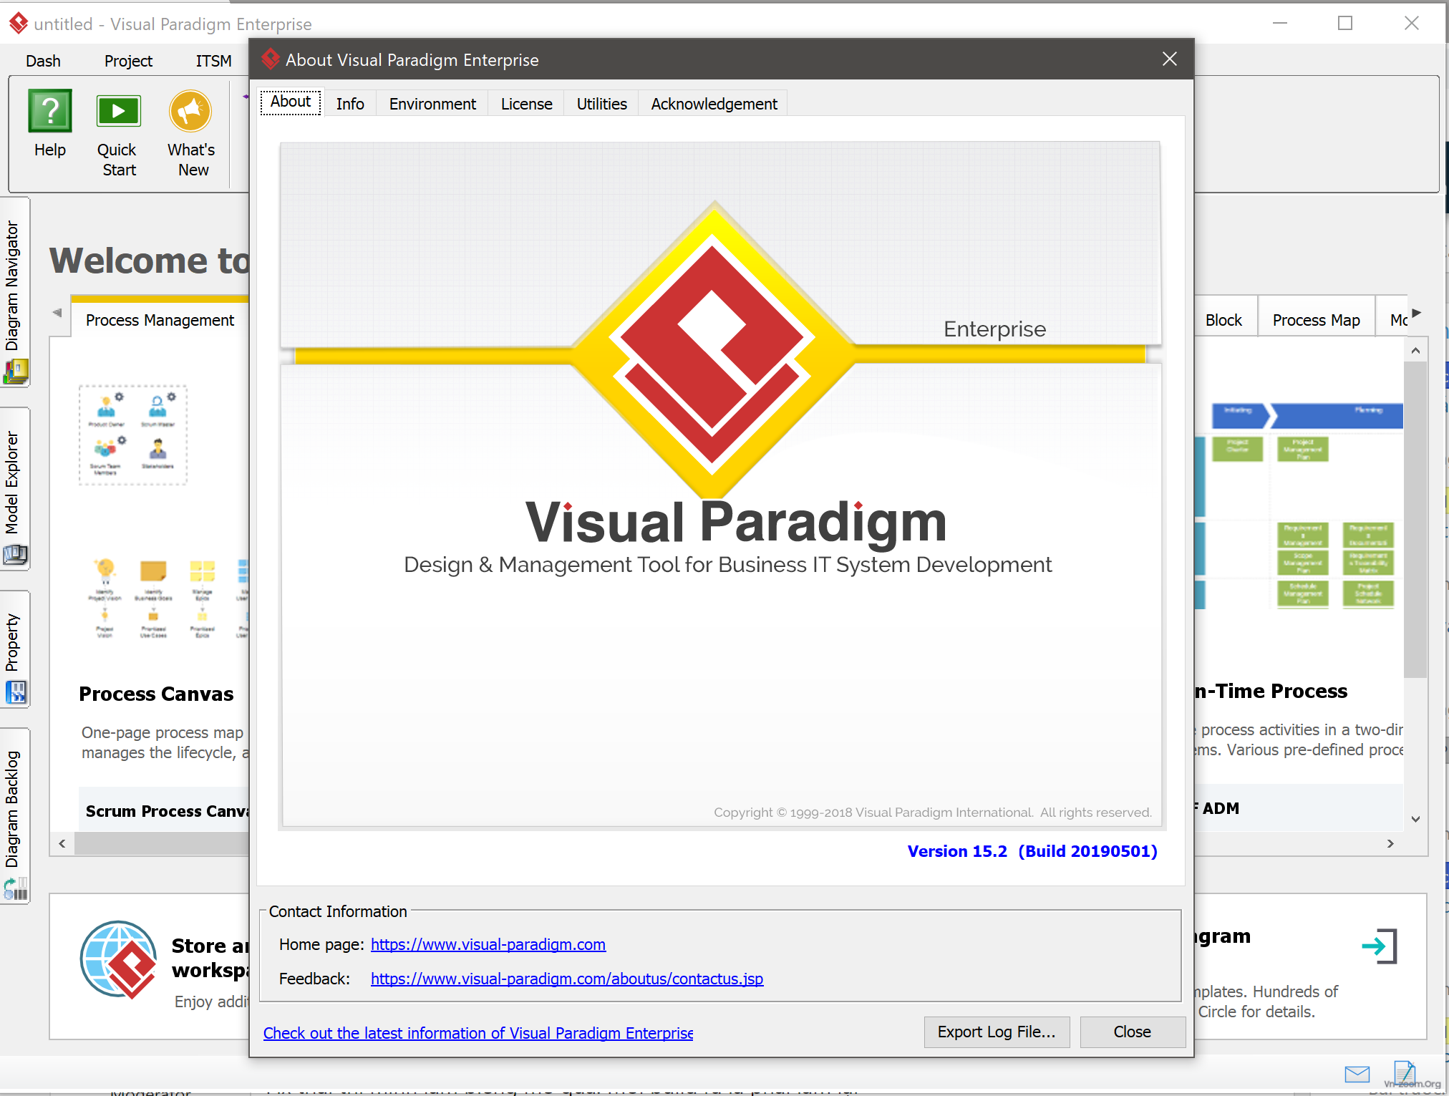
Task: Open the Project menu
Action: (128, 61)
